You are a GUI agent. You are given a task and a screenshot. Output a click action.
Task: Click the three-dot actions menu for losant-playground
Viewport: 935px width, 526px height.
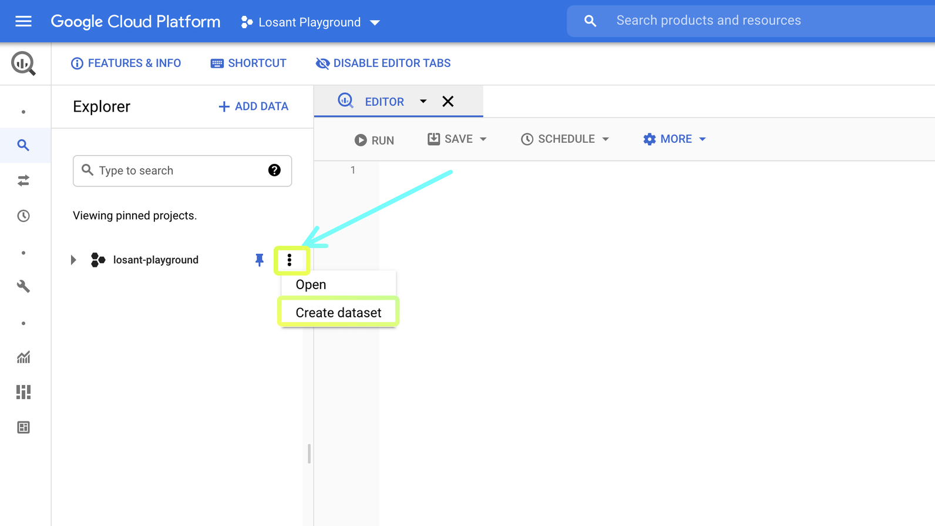coord(290,260)
